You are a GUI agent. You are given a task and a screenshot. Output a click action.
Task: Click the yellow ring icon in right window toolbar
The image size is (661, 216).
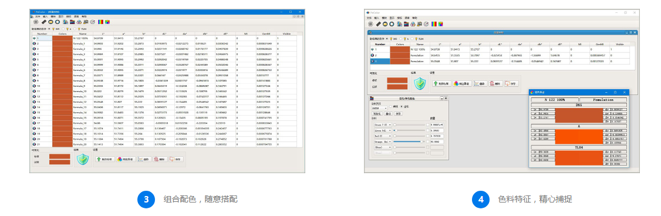coord(385,24)
